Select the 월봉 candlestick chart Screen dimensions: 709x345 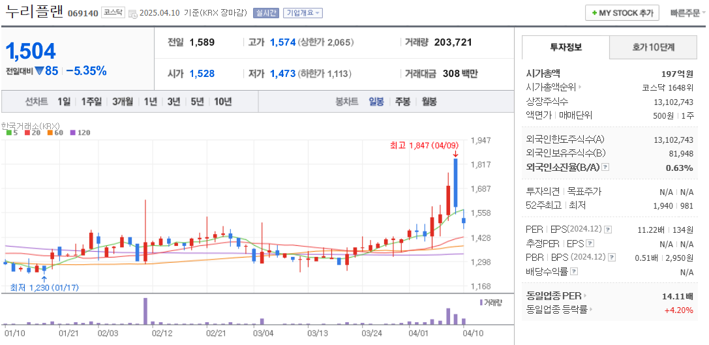(x=429, y=102)
